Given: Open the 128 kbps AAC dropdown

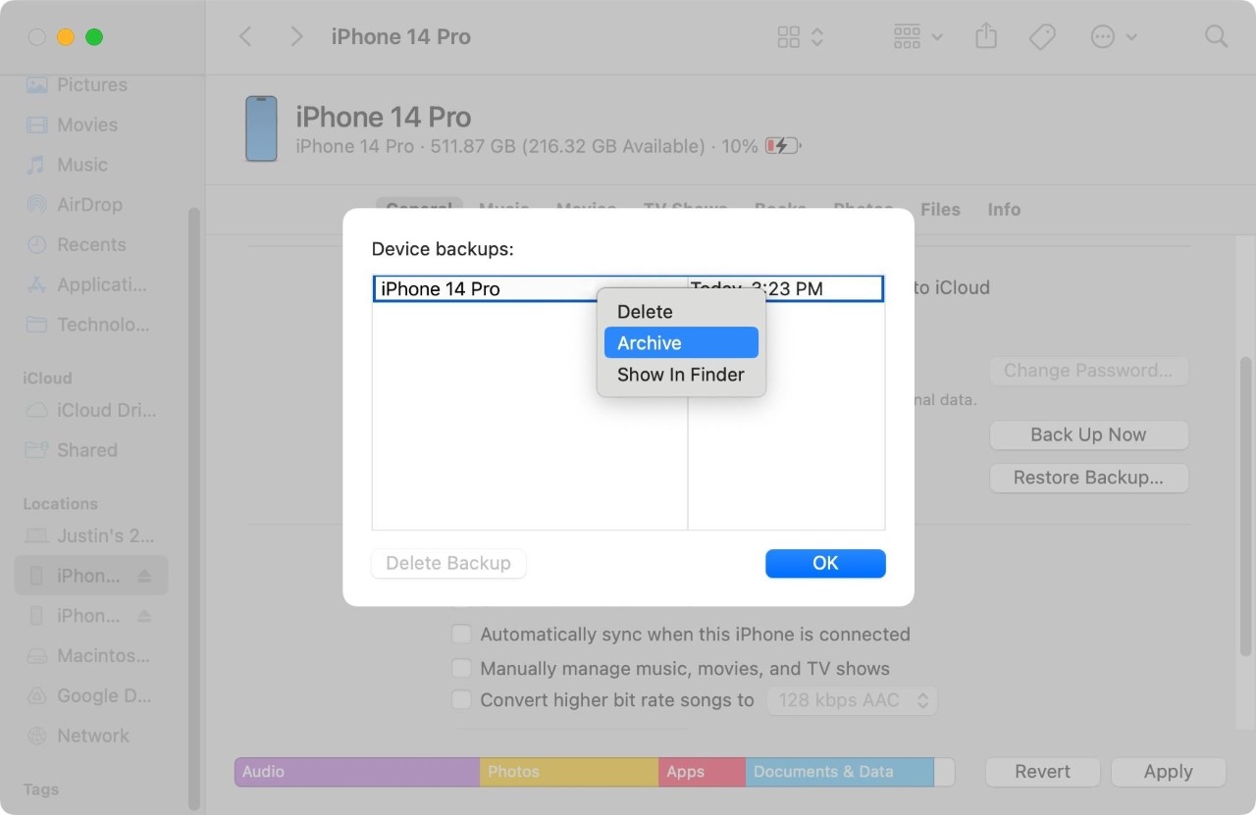Looking at the screenshot, I should [852, 699].
